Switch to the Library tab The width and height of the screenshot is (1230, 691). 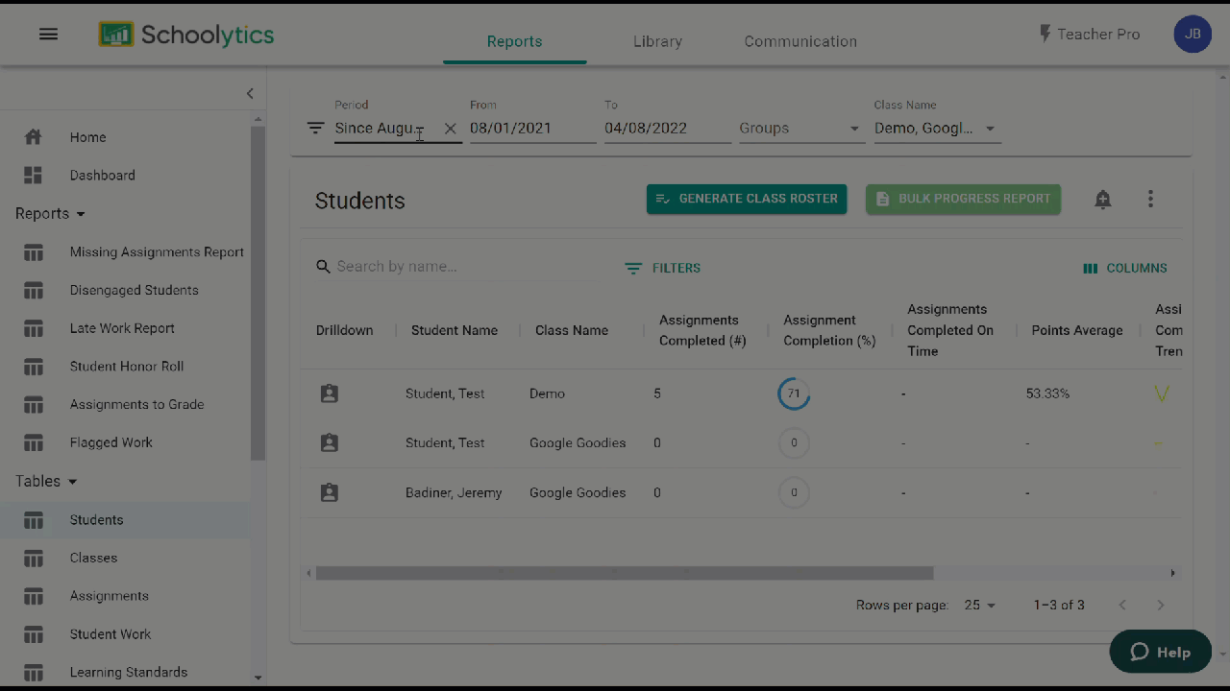[x=657, y=41]
